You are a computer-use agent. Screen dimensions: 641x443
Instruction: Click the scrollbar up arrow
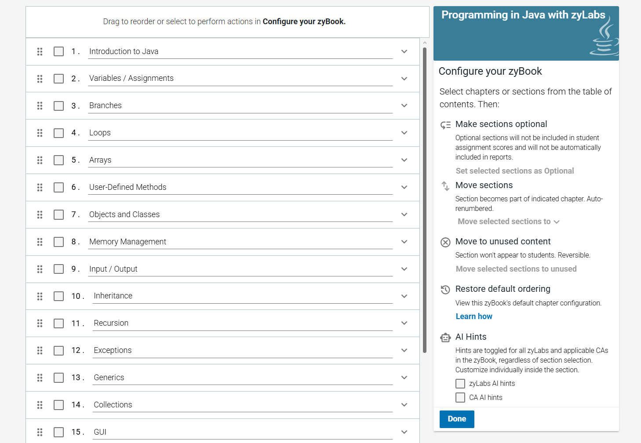point(425,43)
